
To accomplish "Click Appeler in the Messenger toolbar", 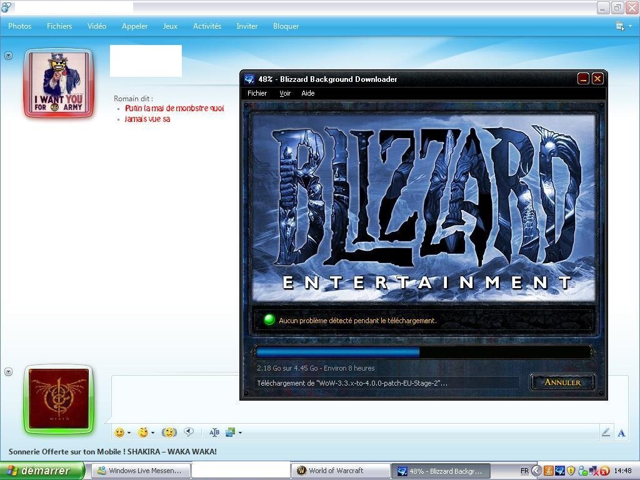I will click(135, 26).
